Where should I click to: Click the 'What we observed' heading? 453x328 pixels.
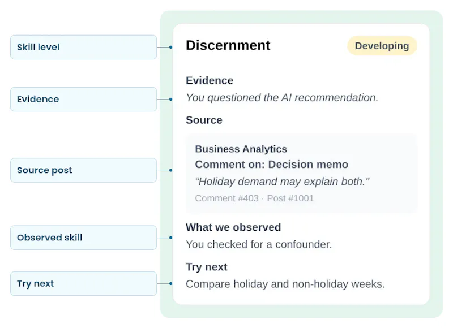point(233,227)
